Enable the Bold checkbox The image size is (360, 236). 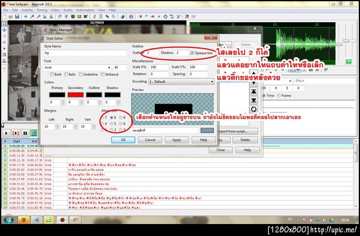[52, 74]
